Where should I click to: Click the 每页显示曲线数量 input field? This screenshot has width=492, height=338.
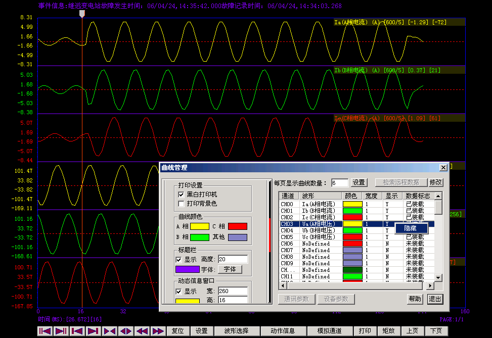[x=339, y=182]
